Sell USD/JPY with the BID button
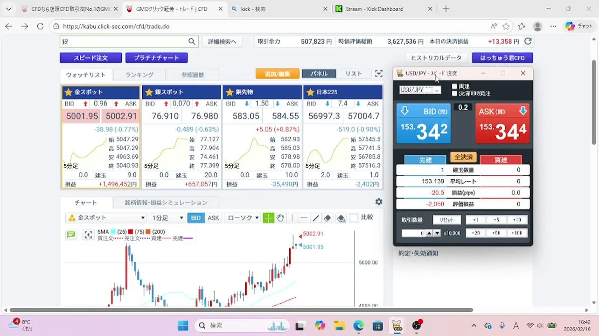This screenshot has height=336, width=599. [424, 124]
